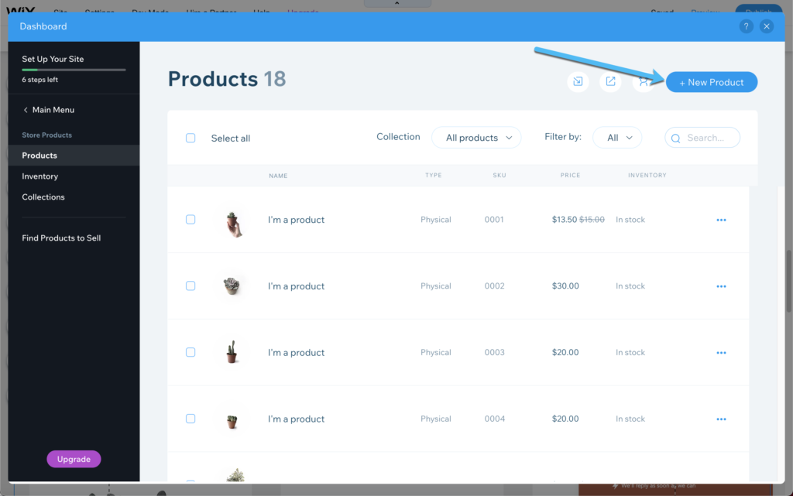This screenshot has height=496, width=793.
Task: Open Find Products to Sell
Action: click(x=61, y=238)
